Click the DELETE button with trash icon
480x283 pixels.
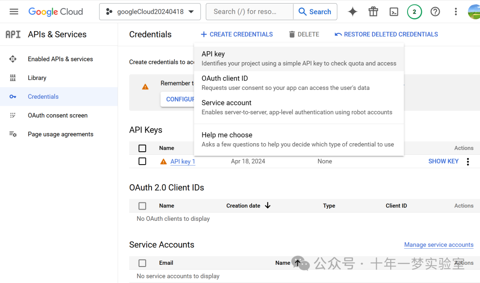(x=304, y=34)
